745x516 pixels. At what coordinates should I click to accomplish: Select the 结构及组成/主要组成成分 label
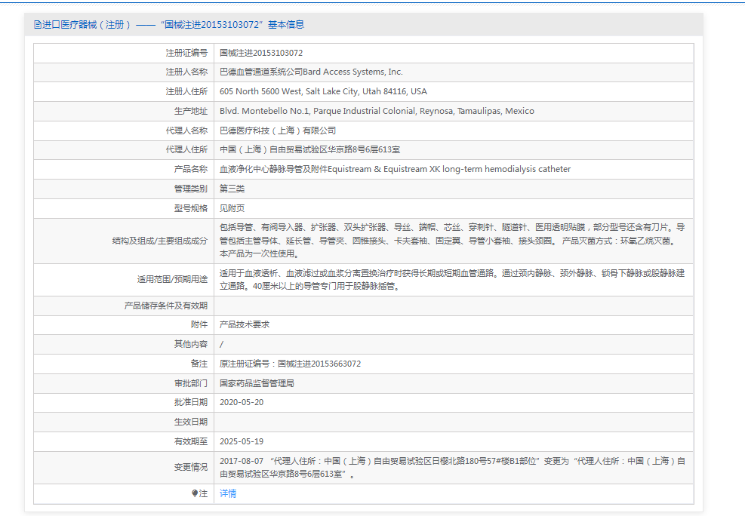tap(160, 241)
